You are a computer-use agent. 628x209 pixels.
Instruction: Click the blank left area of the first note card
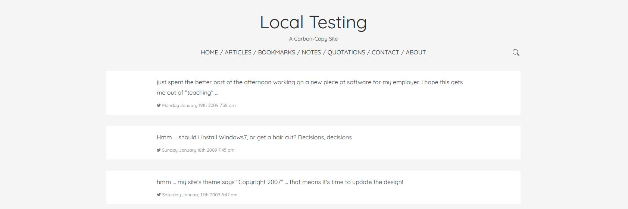coord(131,93)
